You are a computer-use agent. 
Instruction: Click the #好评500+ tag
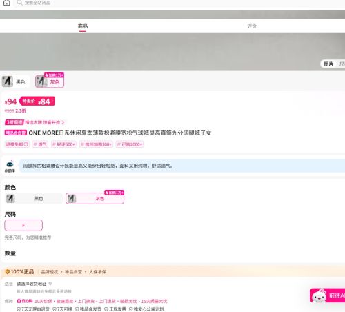tap(63, 144)
